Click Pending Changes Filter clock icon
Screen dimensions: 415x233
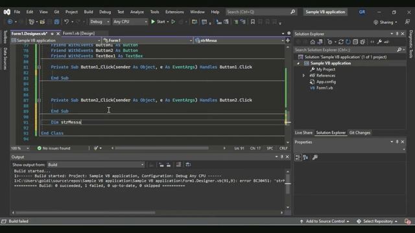(x=330, y=41)
